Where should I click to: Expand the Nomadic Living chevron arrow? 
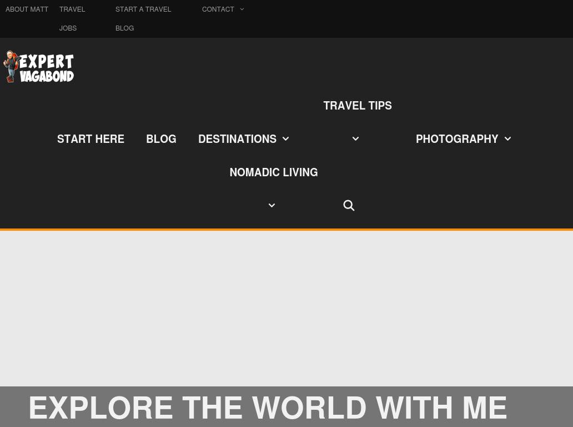point(272,206)
